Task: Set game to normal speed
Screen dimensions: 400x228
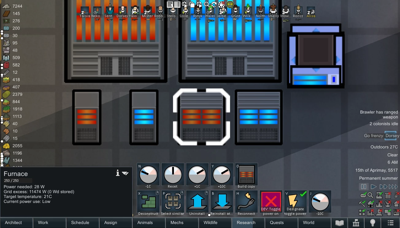Action: tap(373, 186)
